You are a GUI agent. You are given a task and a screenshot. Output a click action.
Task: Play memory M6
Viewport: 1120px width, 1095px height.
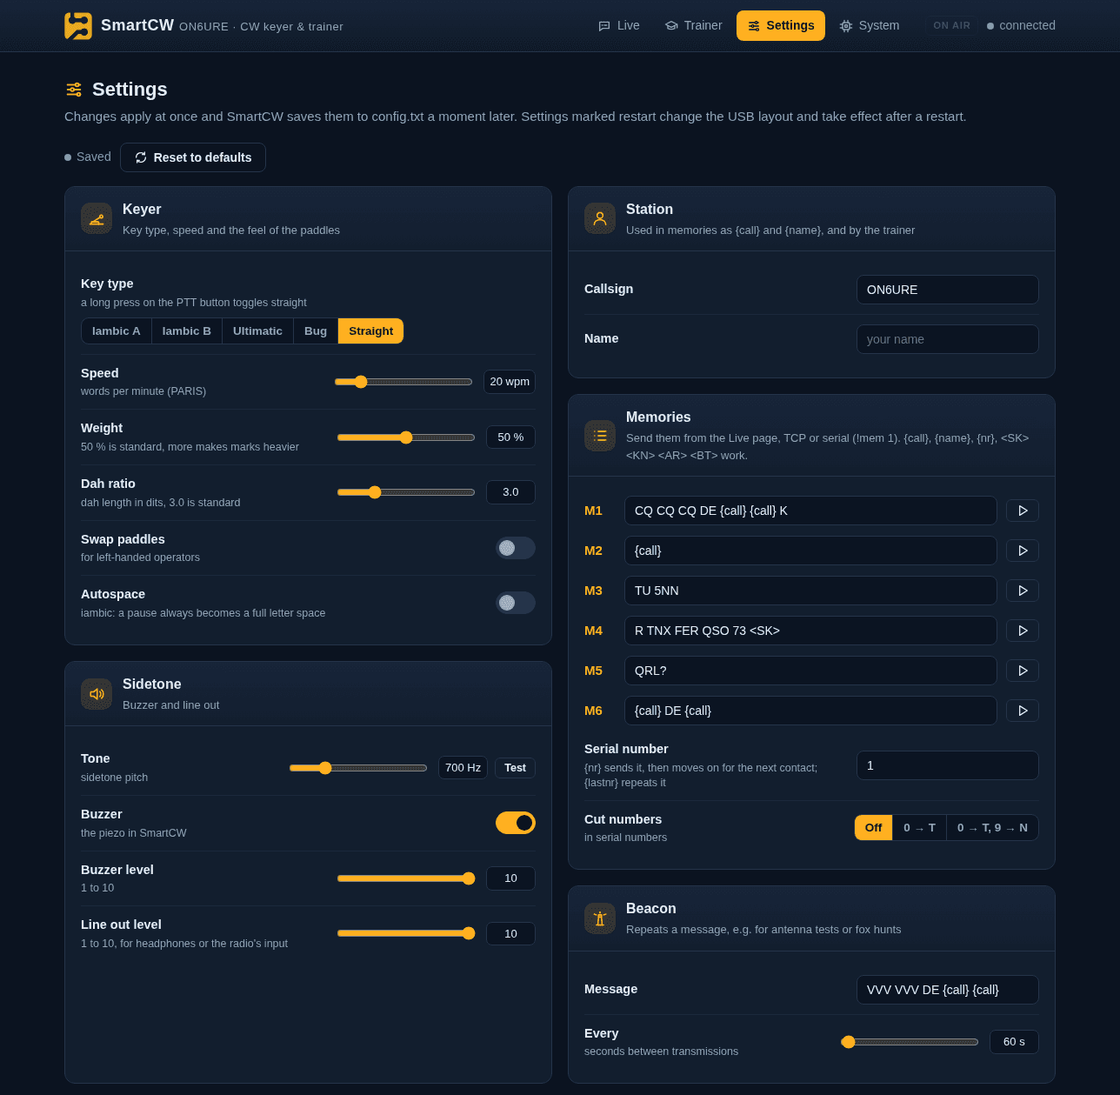click(x=1023, y=711)
